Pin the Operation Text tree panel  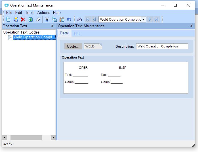point(52,26)
